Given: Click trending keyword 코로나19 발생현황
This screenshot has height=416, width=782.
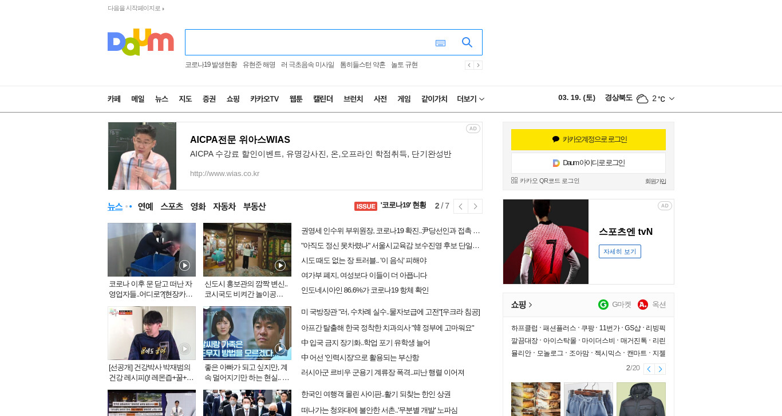Looking at the screenshot, I should point(211,65).
